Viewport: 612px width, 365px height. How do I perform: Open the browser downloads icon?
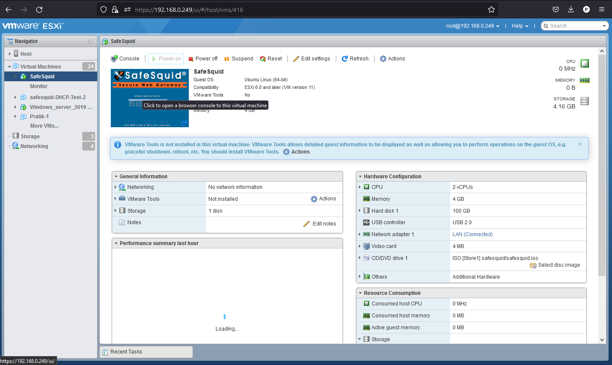point(571,9)
